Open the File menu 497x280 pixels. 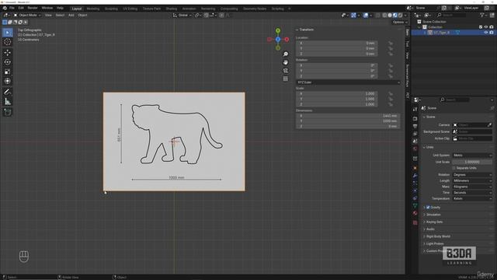[12, 8]
